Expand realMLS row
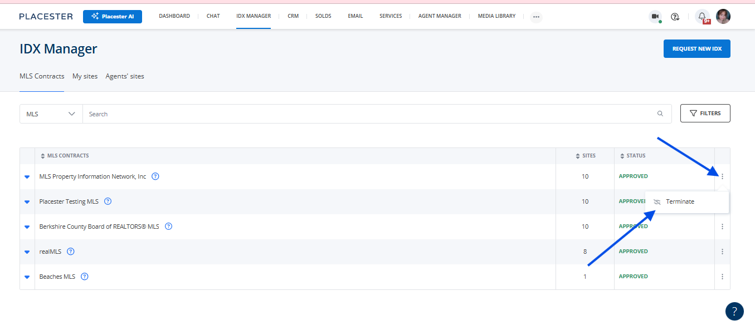The image size is (755, 330). point(27,252)
